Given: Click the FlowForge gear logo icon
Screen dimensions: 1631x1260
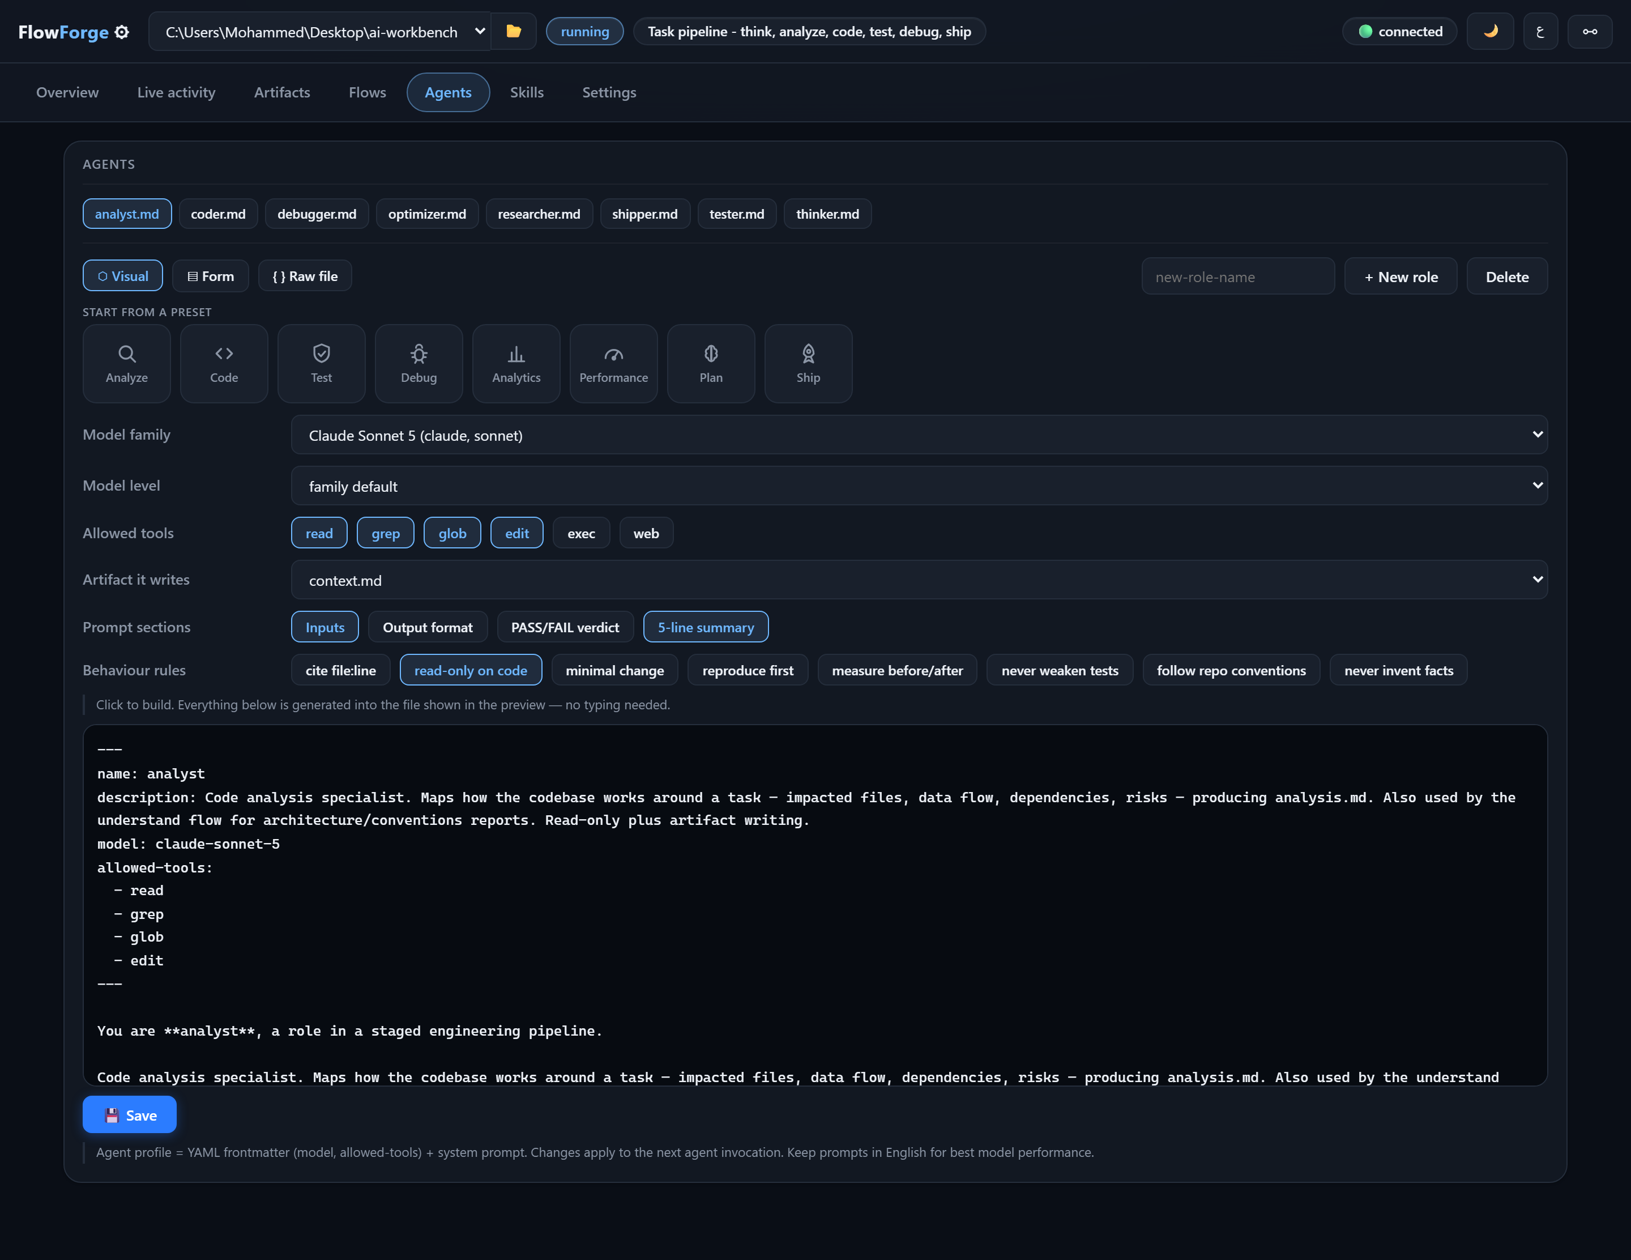Looking at the screenshot, I should pyautogui.click(x=122, y=32).
